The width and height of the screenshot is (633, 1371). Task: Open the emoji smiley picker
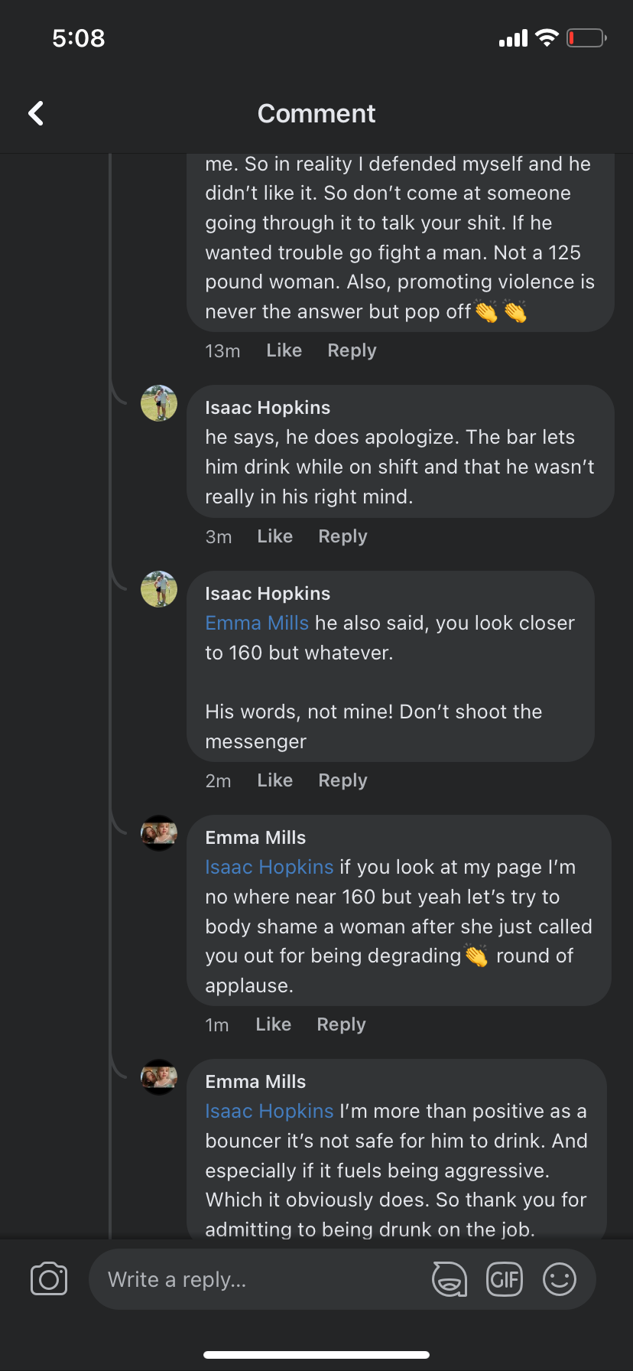(560, 1279)
